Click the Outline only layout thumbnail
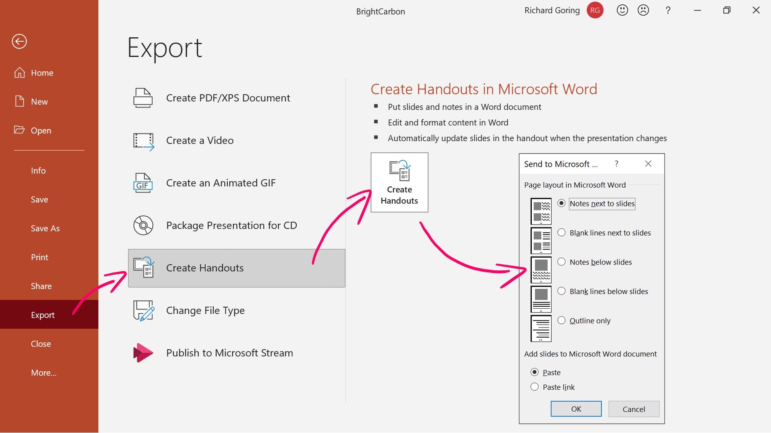Image resolution: width=771 pixels, height=433 pixels. [540, 328]
